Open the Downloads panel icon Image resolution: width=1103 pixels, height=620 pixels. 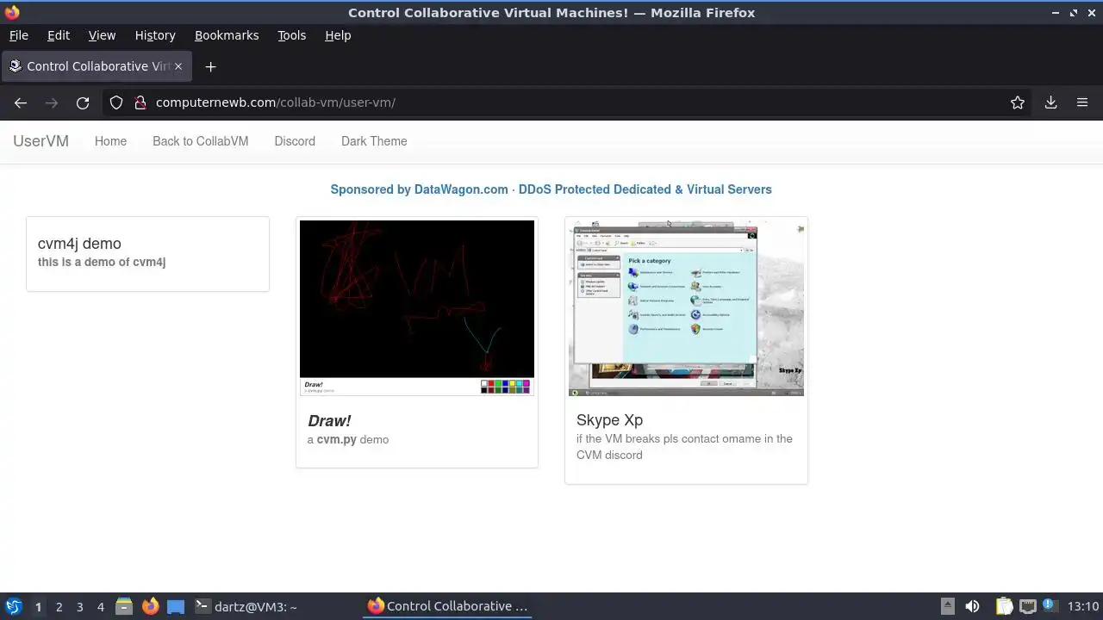(x=1050, y=102)
